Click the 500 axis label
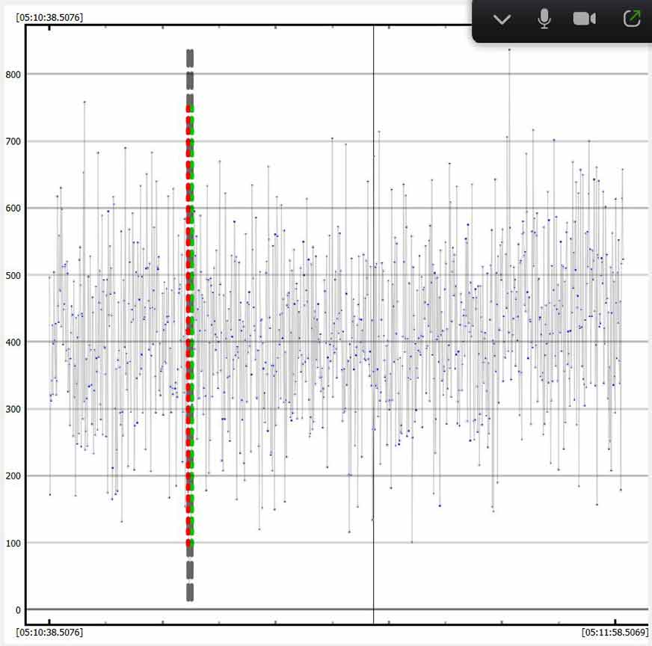 click(x=13, y=275)
